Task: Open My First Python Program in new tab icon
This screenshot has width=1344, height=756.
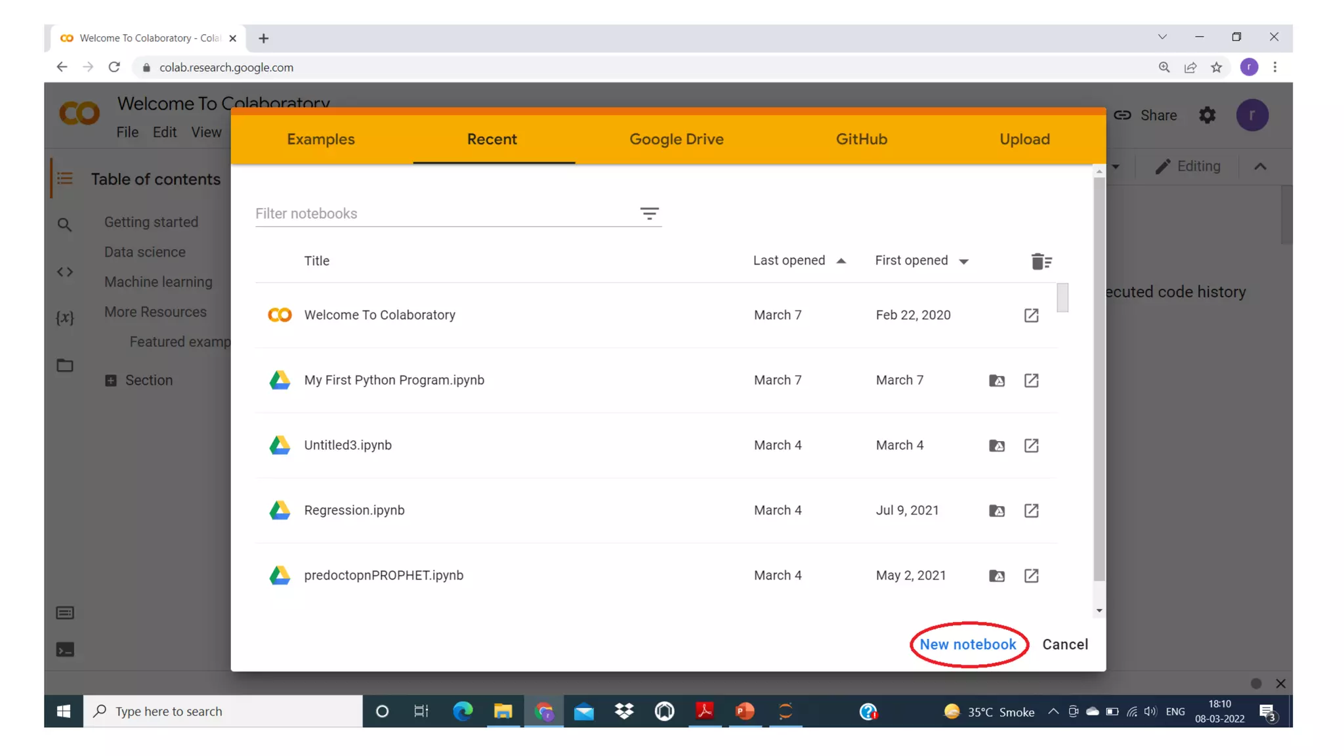Action: (1031, 380)
